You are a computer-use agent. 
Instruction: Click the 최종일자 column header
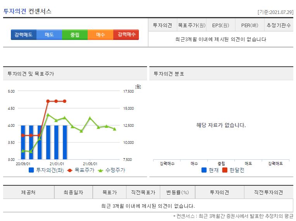coord(73,192)
